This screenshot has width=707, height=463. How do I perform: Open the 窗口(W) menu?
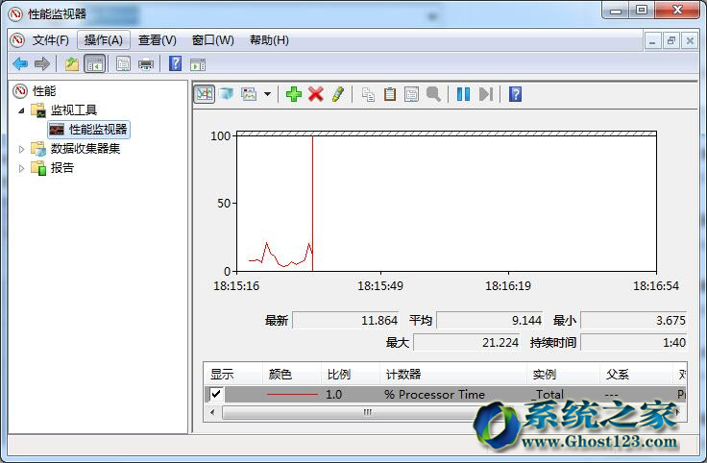click(213, 40)
